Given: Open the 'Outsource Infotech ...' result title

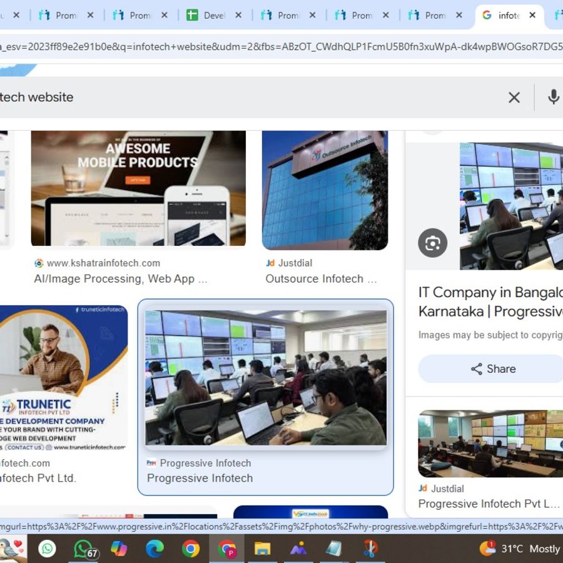Looking at the screenshot, I should (x=321, y=279).
